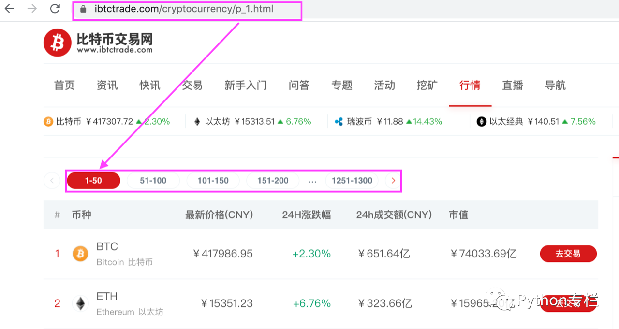Open the 挖矿 navigation tab
The image size is (619, 329).
427,86
